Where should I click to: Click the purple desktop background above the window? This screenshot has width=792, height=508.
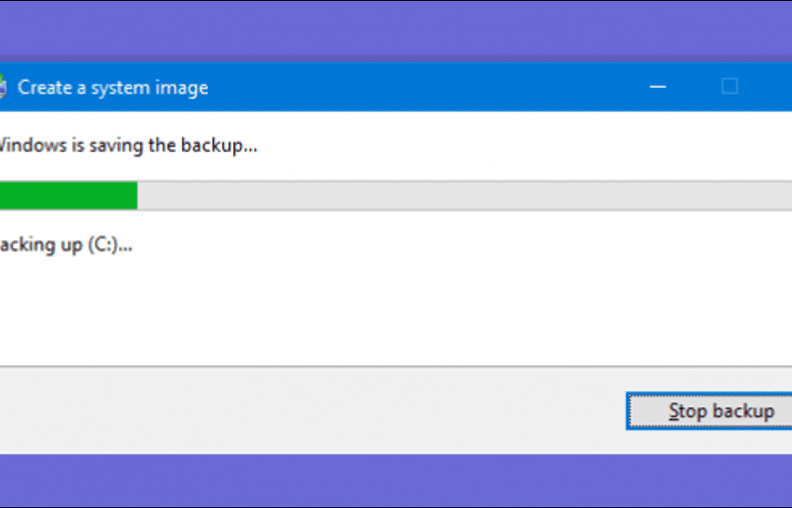pos(396,28)
